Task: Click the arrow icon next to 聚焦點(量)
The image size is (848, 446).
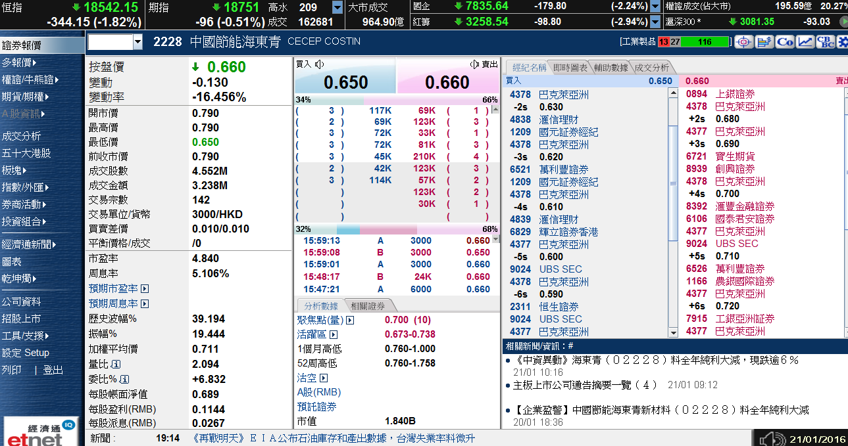Action: pos(350,320)
